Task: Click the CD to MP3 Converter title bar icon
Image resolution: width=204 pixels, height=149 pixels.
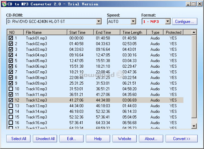Action: coord(4,4)
